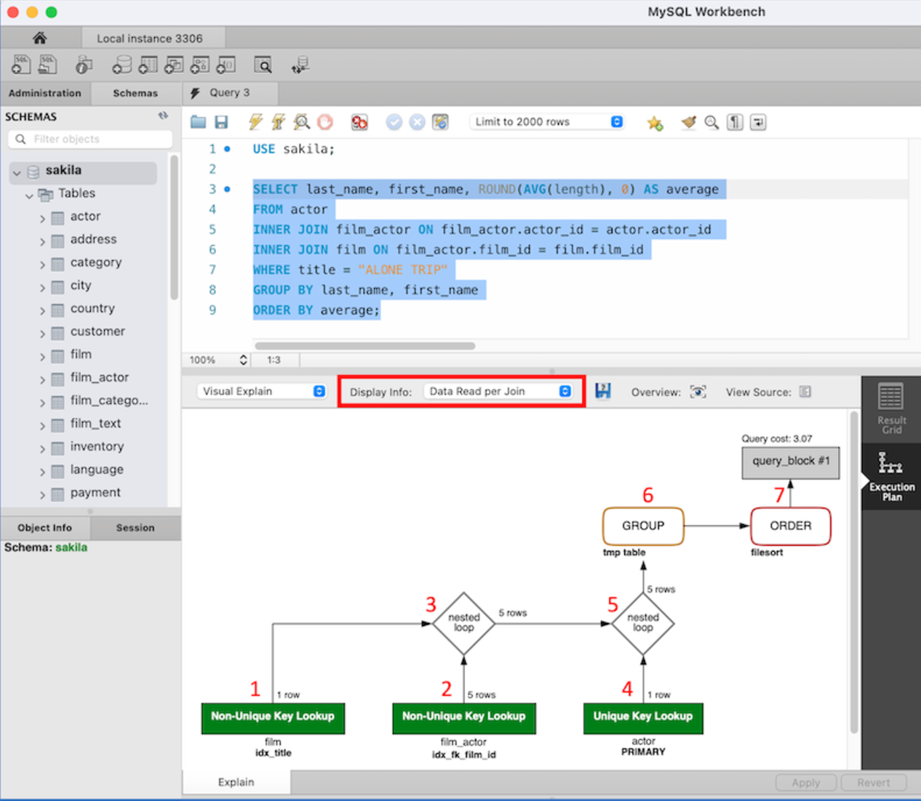This screenshot has height=801, width=921.
Task: Toggle the wrap text icon in query toolbar
Action: 758,122
